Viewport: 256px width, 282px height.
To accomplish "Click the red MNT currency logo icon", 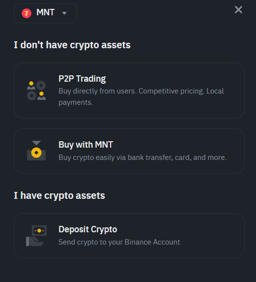I will click(x=27, y=13).
